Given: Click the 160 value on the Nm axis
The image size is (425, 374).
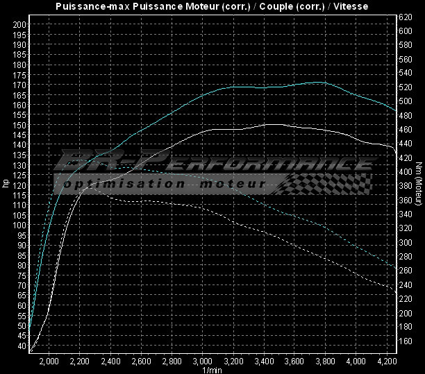Looking at the screenshot, I should pos(406,341).
